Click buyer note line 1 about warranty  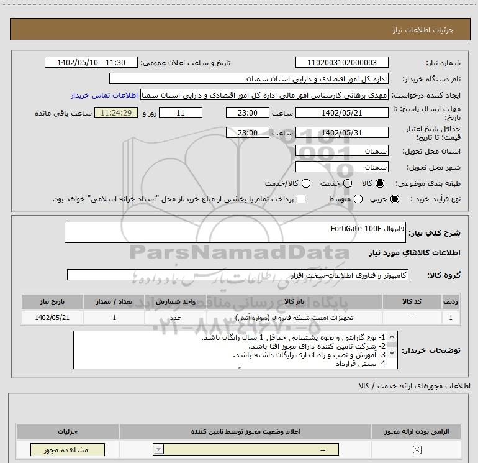pos(293,337)
